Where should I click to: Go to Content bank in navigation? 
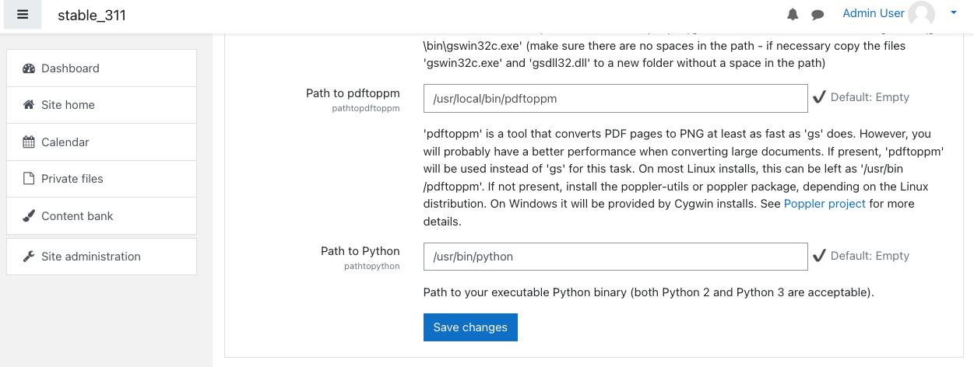point(101,216)
